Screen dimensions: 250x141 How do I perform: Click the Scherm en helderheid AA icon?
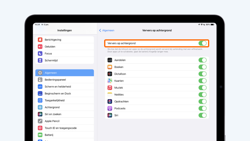coord(40,86)
